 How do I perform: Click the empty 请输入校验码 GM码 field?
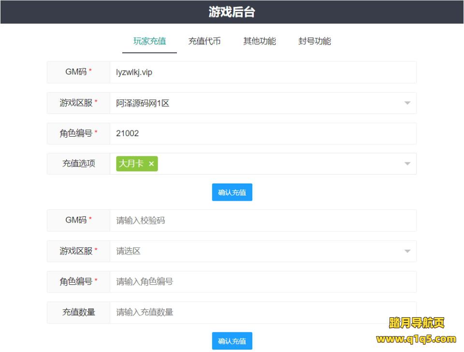click(x=262, y=220)
